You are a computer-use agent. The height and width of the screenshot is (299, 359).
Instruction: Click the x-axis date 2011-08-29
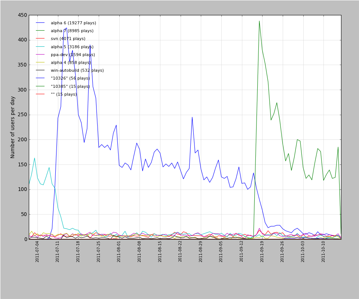(200, 252)
